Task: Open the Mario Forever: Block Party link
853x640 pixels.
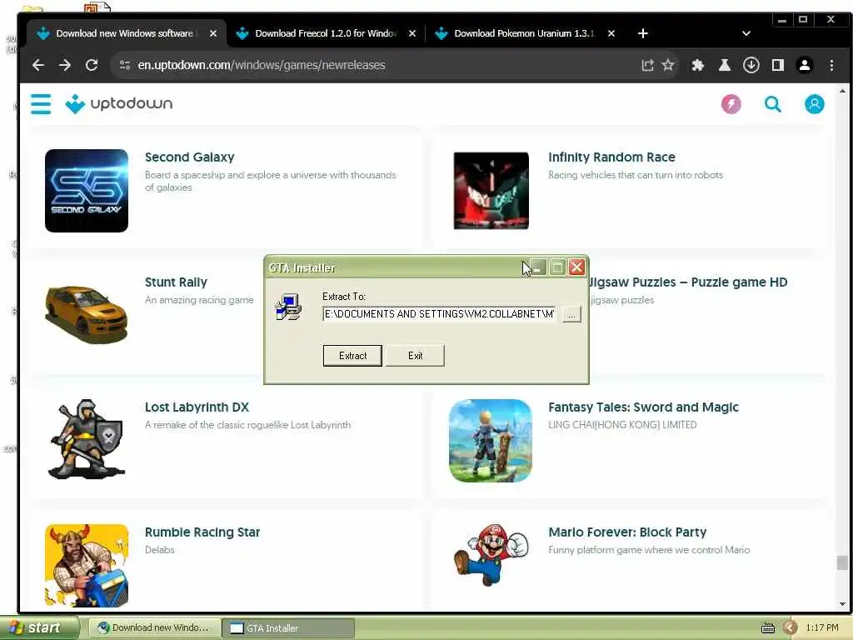Action: point(627,532)
